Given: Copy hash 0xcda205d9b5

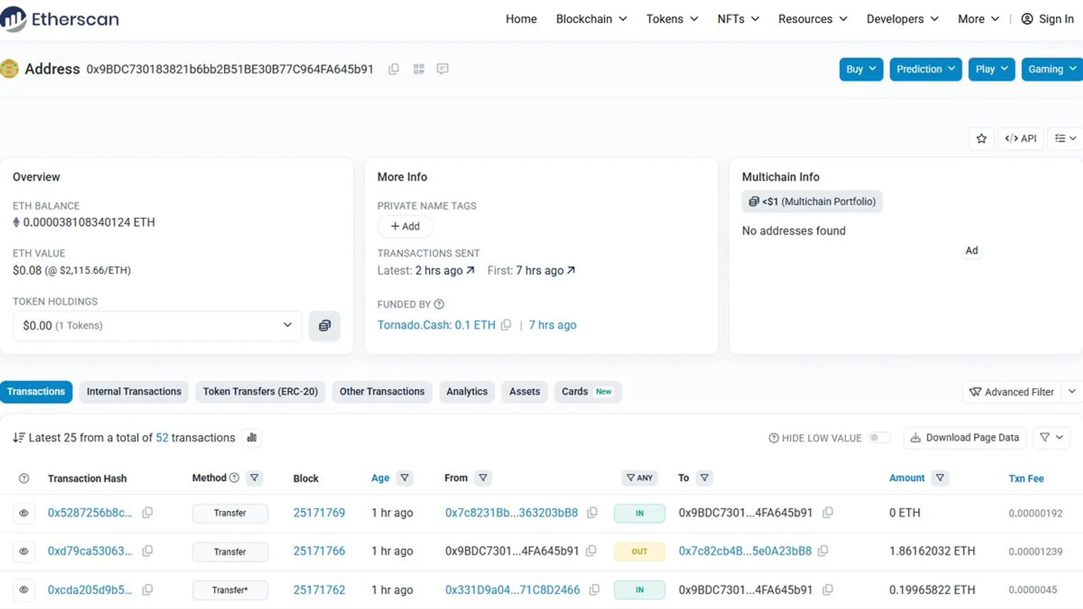Looking at the screenshot, I should click(x=147, y=589).
